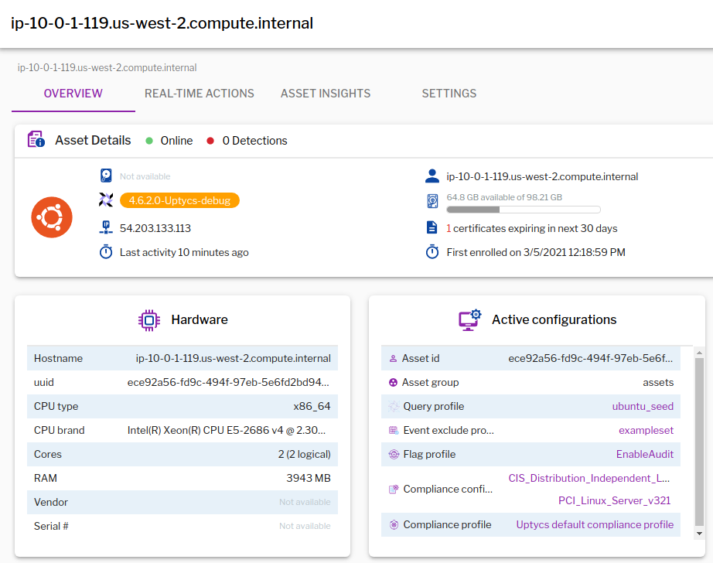Click the Ubuntu logo icon
The image size is (713, 563).
coord(51,217)
